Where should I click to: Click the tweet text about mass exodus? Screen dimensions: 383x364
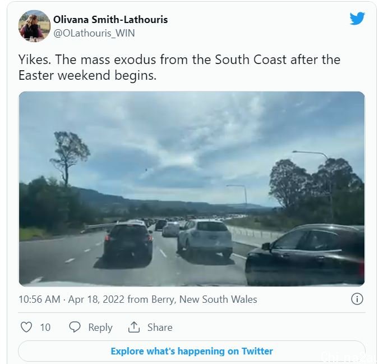pyautogui.click(x=179, y=67)
